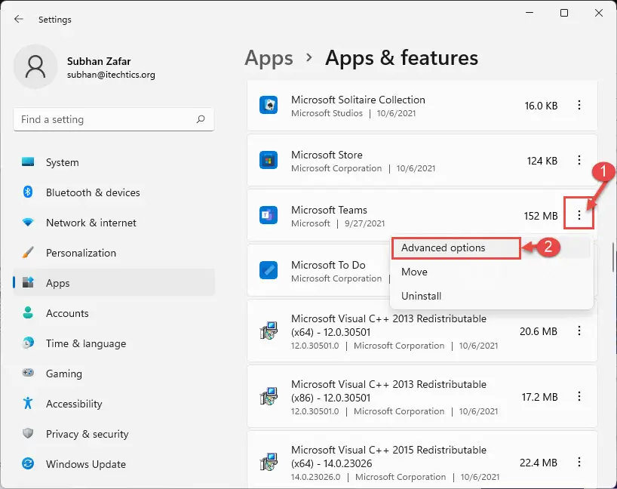Viewport: 617px width, 489px height.
Task: Go to Gaming settings
Action: pyautogui.click(x=114, y=374)
